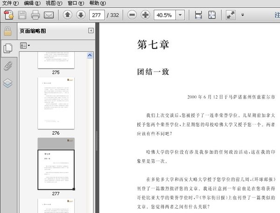Expand the toolbar overflow arrow after fullscreen icon
The height and width of the screenshot is (213, 280).
[x=243, y=15]
